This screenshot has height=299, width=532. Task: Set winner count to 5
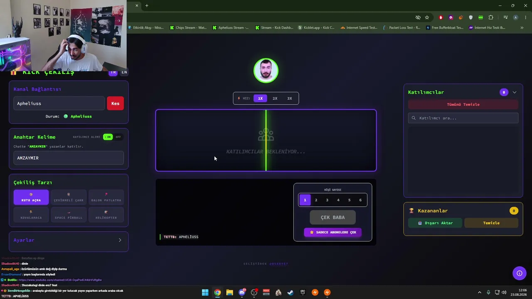pyautogui.click(x=349, y=200)
